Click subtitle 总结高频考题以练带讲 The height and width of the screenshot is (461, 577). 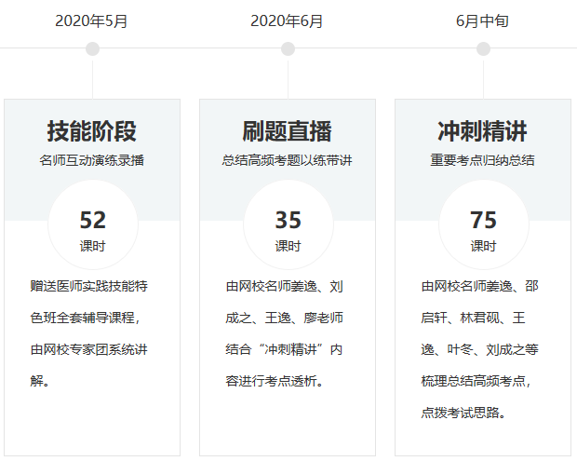[x=288, y=160]
